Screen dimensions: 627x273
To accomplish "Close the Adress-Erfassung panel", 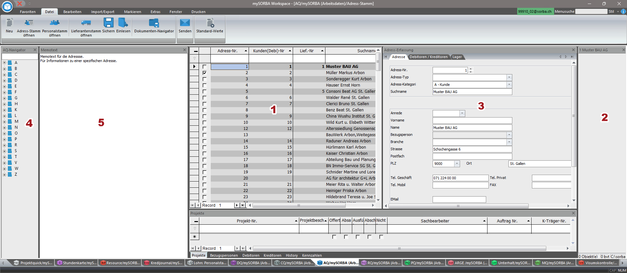I will coord(573,50).
